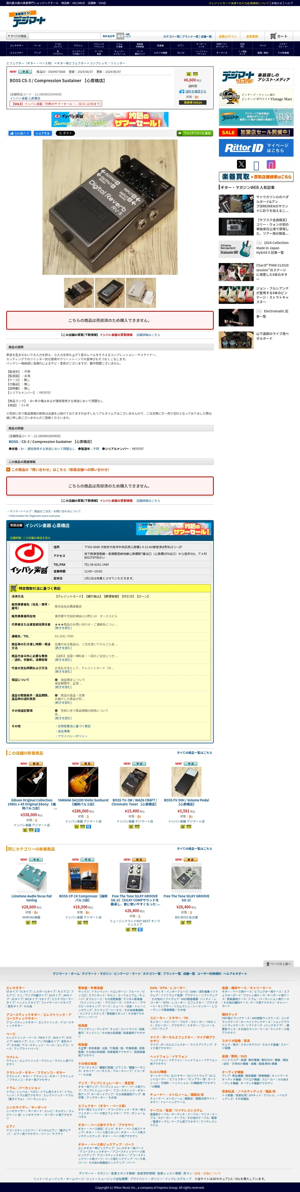Open the Vintage Mart sidebar banner
The image size is (300, 1192).
(256, 97)
